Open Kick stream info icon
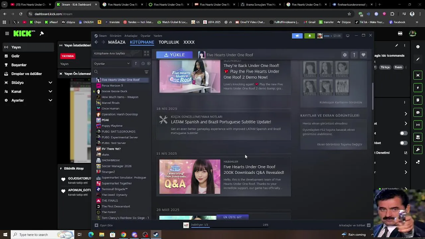Viewport: 425px width, 239px height. 418,47
